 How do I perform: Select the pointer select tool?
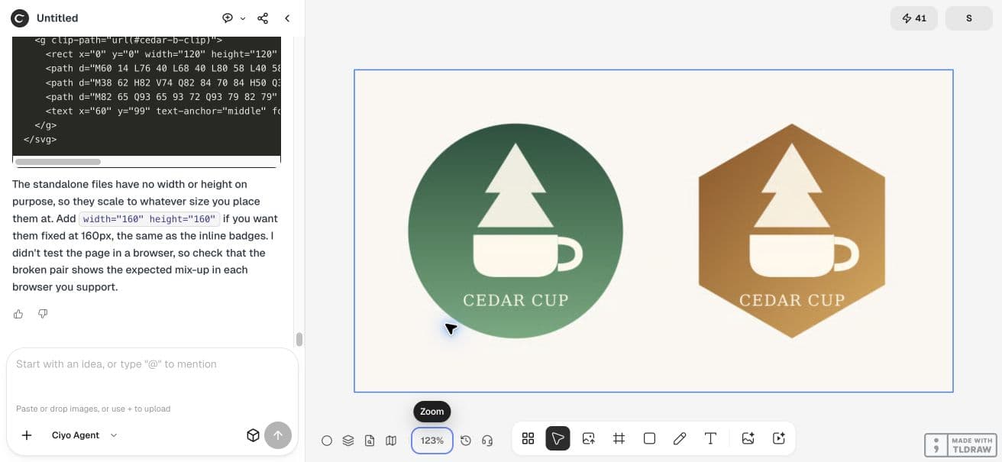[x=558, y=438]
